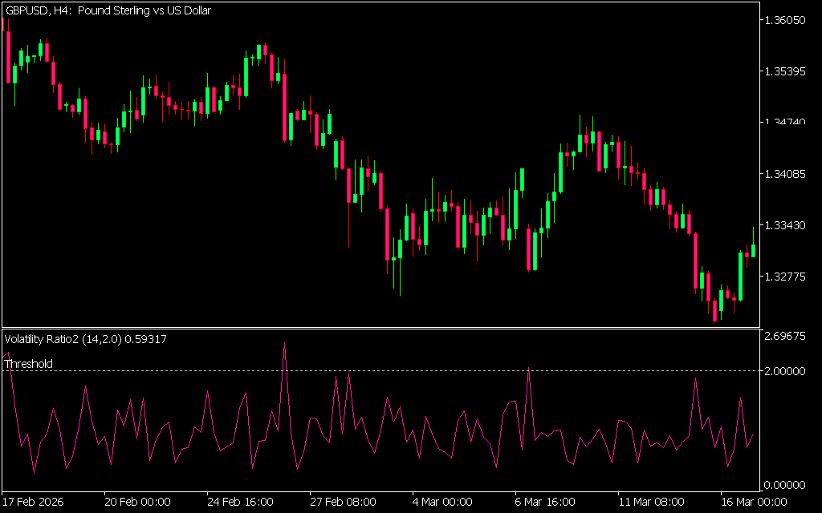Viewport: 822px width, 513px height.
Task: Click the 24 Feb 16:00 time label
Action: coord(239,502)
